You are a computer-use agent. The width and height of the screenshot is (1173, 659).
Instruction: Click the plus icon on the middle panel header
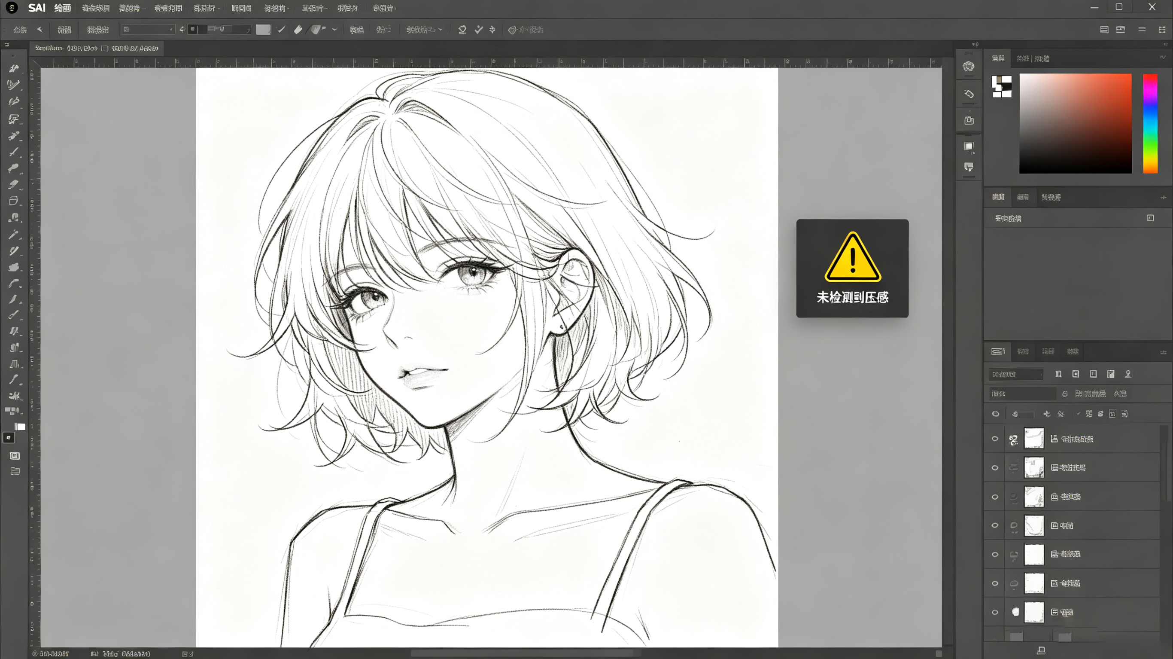click(x=1164, y=197)
